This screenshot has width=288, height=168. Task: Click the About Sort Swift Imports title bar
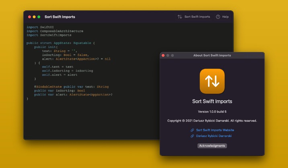(212, 55)
